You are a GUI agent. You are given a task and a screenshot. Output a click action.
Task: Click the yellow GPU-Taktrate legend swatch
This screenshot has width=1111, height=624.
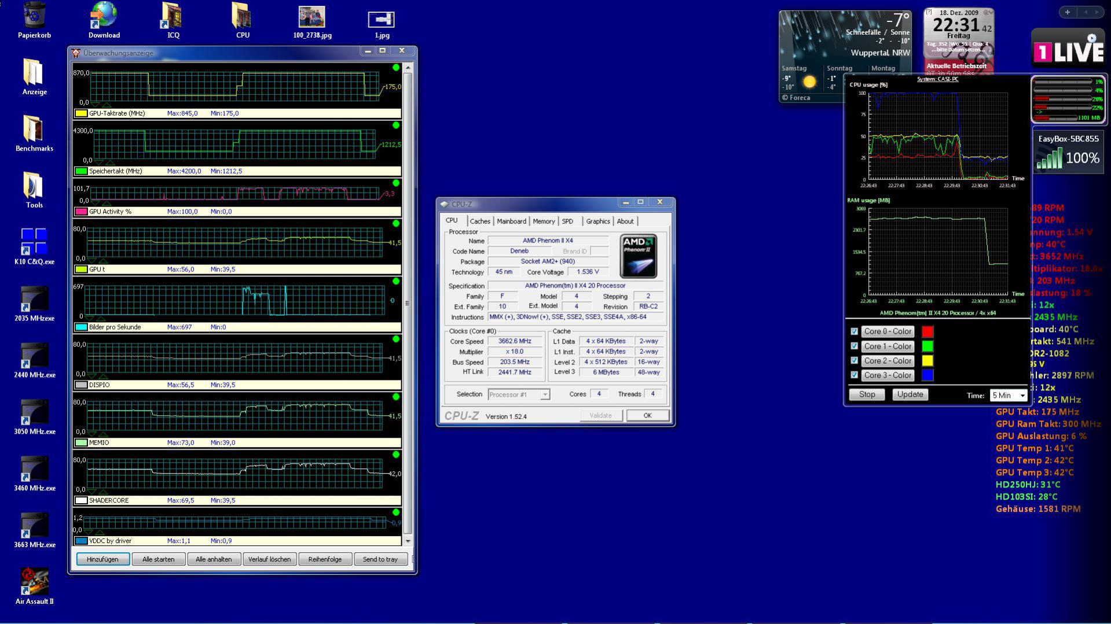pos(81,113)
